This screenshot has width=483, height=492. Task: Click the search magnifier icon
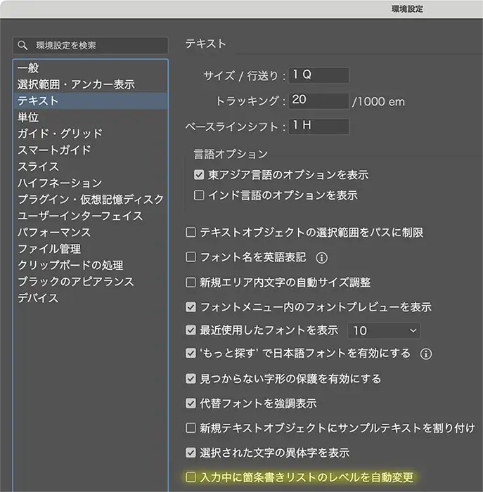(24, 46)
